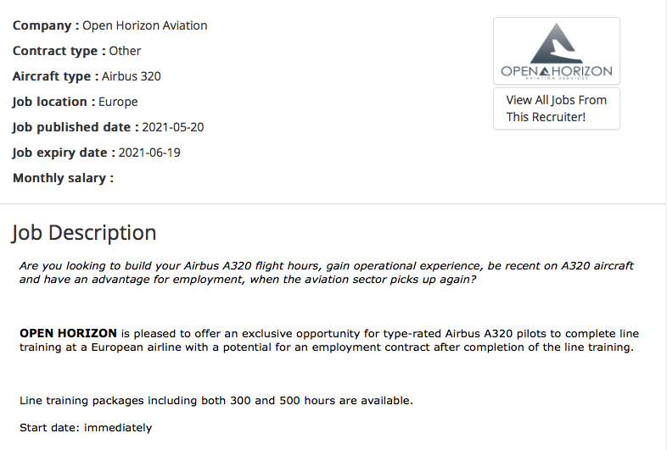The image size is (667, 450).
Task: Select the contract type value Other
Action: [125, 51]
